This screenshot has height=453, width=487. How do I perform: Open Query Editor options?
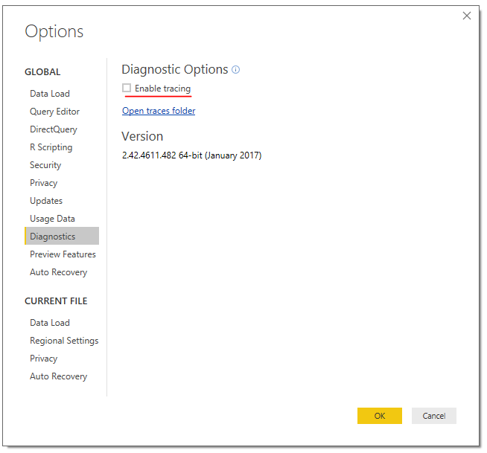[54, 112]
